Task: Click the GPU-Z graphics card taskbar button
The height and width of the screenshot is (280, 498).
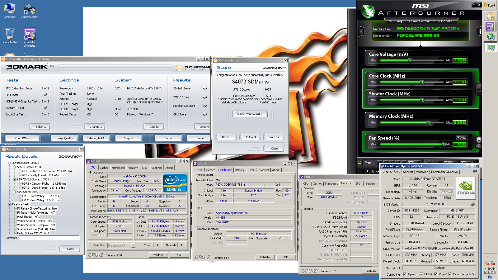Action: pos(491,48)
